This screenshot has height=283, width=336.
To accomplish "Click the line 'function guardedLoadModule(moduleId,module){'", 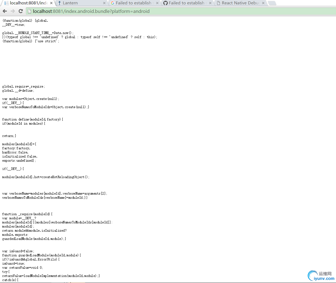I will tap(41, 255).
